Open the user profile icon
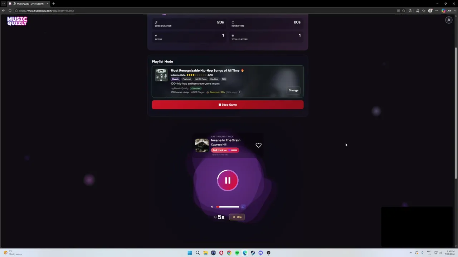The height and width of the screenshot is (257, 458). tap(449, 20)
